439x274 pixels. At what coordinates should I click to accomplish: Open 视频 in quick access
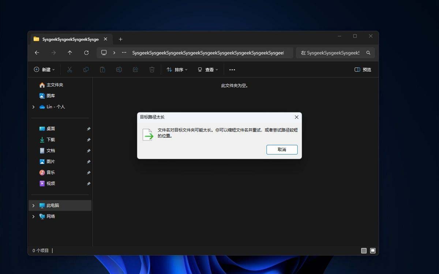(x=47, y=183)
